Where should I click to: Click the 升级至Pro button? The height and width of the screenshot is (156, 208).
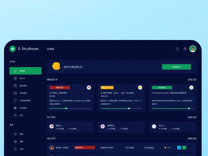click(x=177, y=67)
